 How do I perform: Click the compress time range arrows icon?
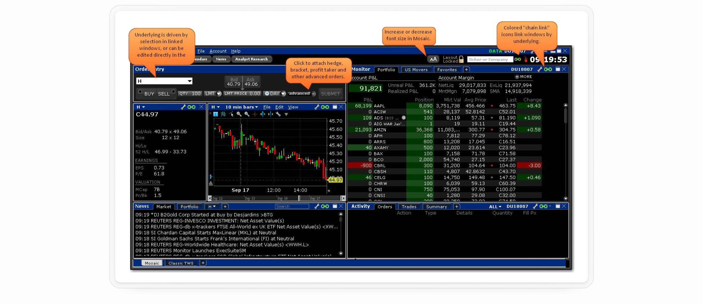pyautogui.click(x=271, y=114)
